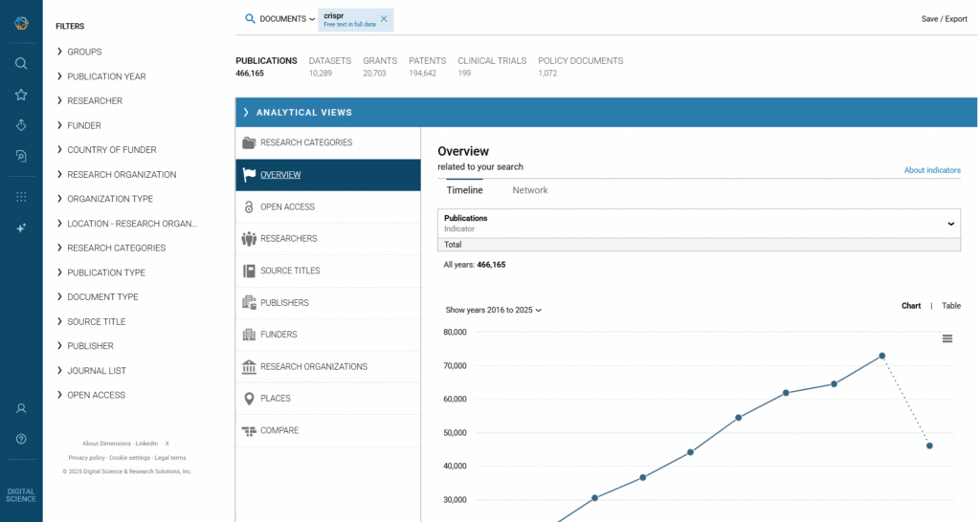Expand the Publication Year filter
Viewport: 980px width, 522px height.
106,76
